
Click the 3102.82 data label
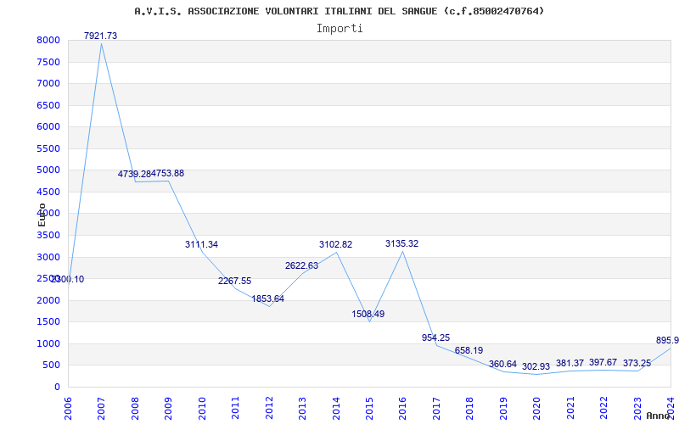coord(335,244)
